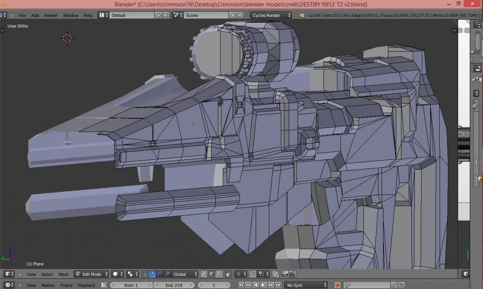The width and height of the screenshot is (483, 289).
Task: Expand the Cycles Render engine dropdown
Action: click(271, 15)
